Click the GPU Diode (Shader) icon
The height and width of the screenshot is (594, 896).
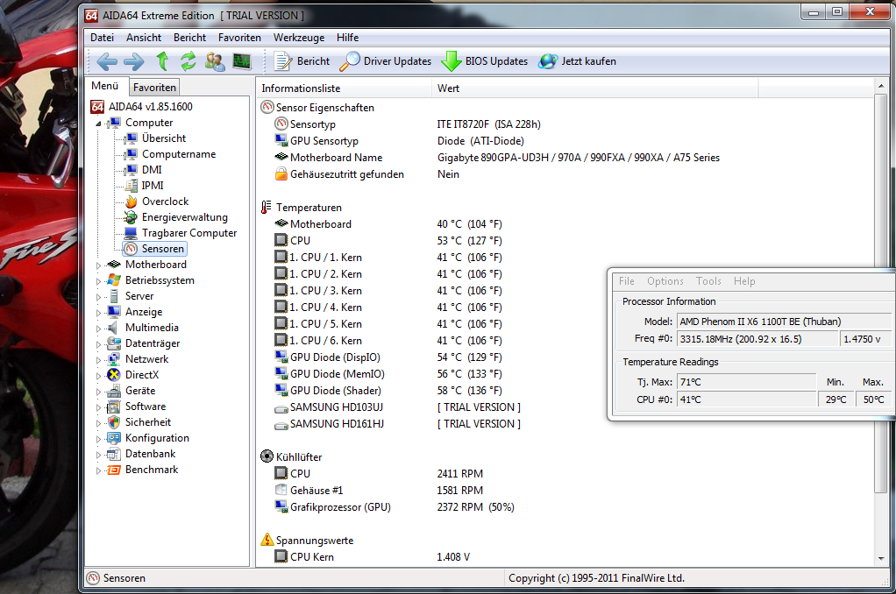point(281,390)
